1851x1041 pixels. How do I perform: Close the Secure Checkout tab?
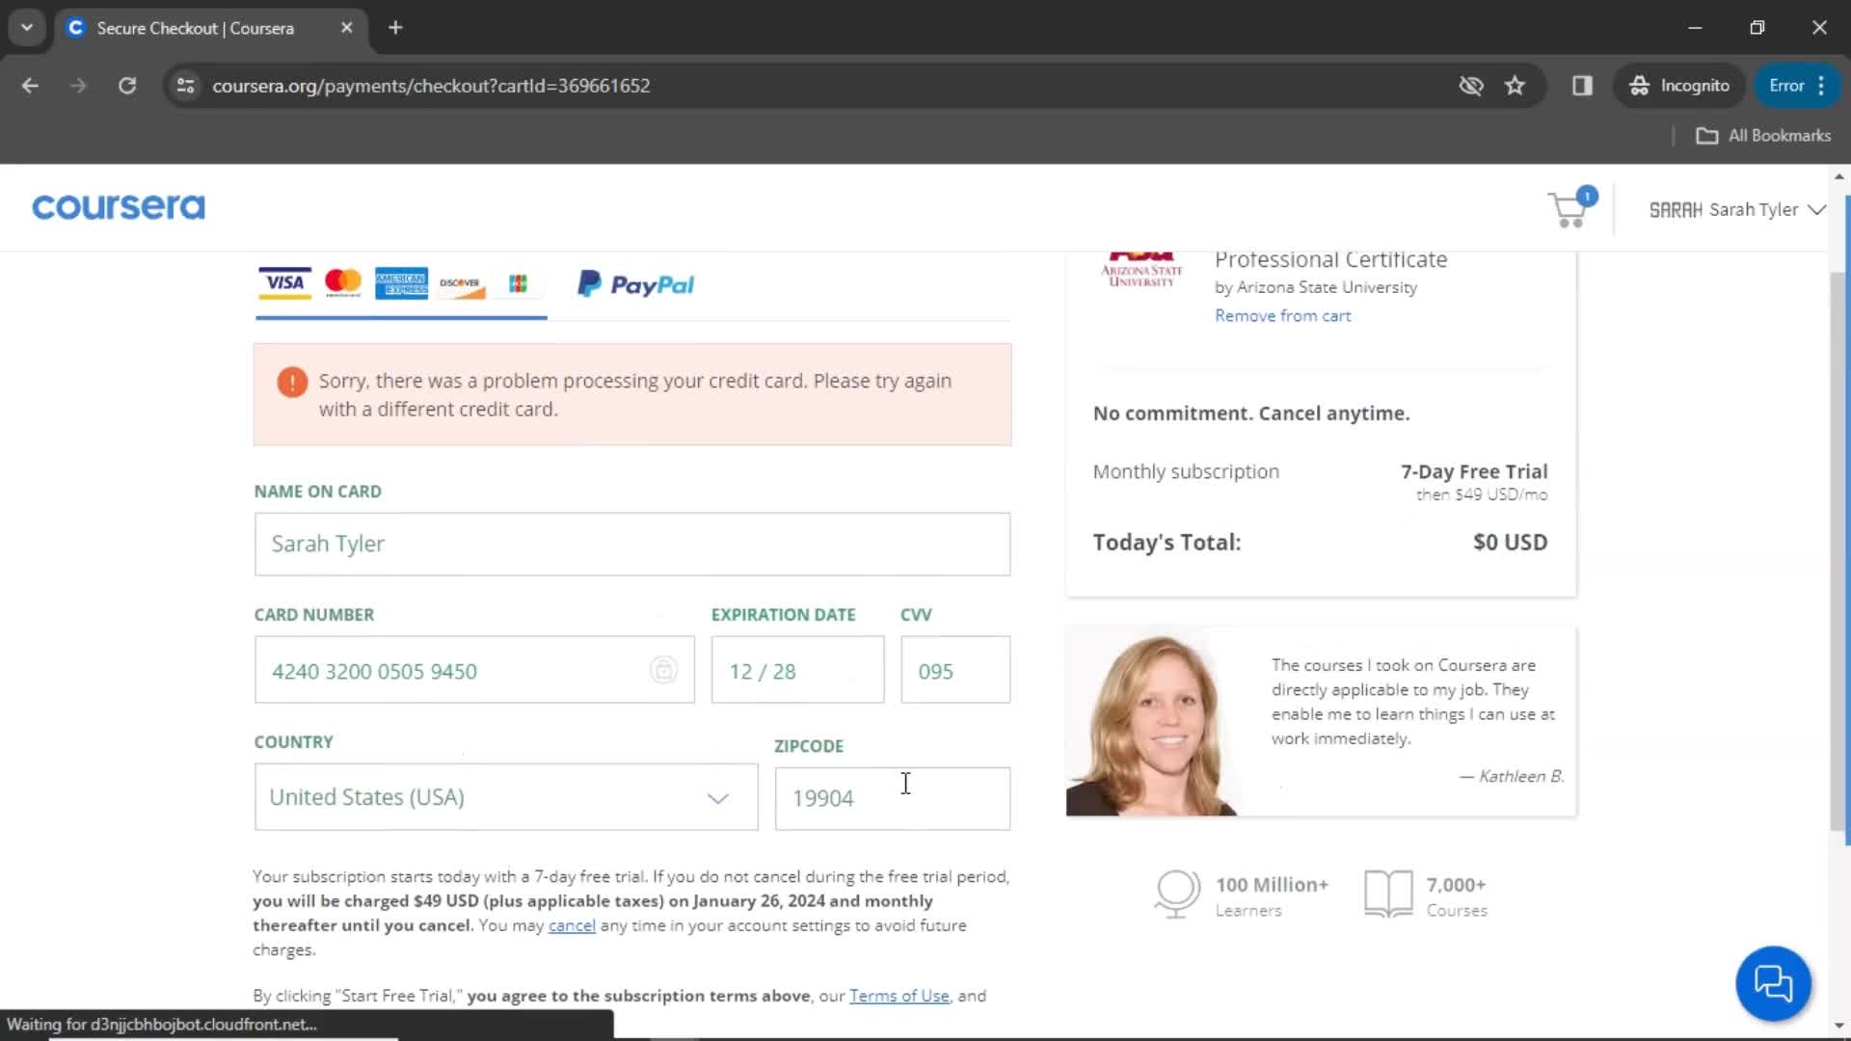346,28
